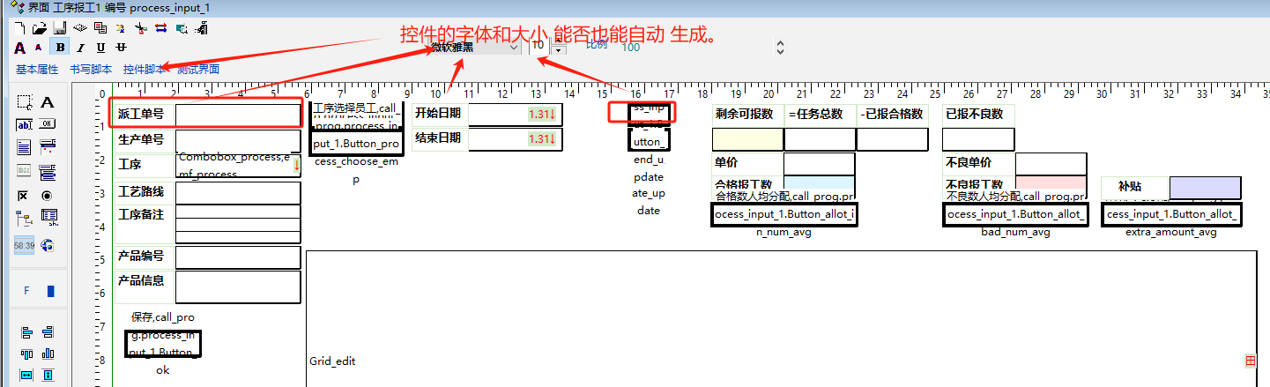Toggle Italic formatting button
Image resolution: width=1270 pixels, height=387 pixels.
point(80,48)
